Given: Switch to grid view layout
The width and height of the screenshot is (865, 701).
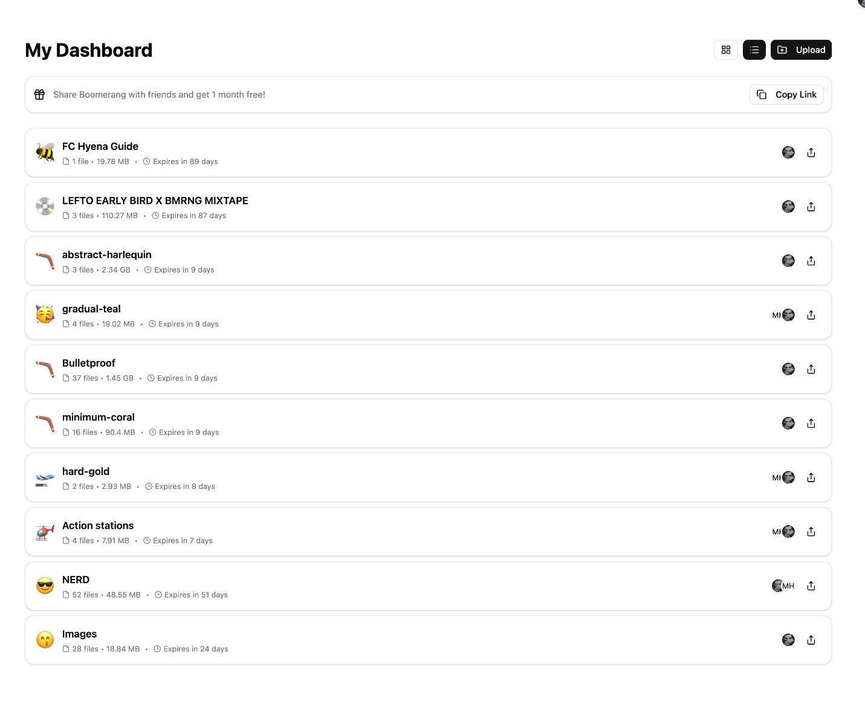Looking at the screenshot, I should coord(726,50).
